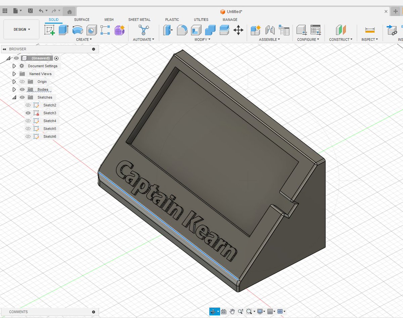Collapse the Sketches folder node
The image size is (403, 318).
point(14,97)
